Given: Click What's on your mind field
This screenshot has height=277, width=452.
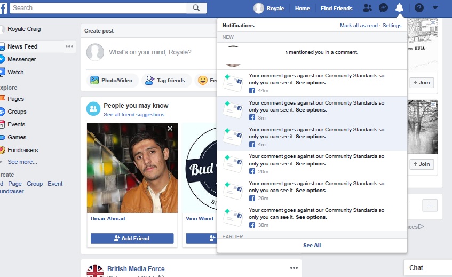Looking at the screenshot, I should (150, 52).
